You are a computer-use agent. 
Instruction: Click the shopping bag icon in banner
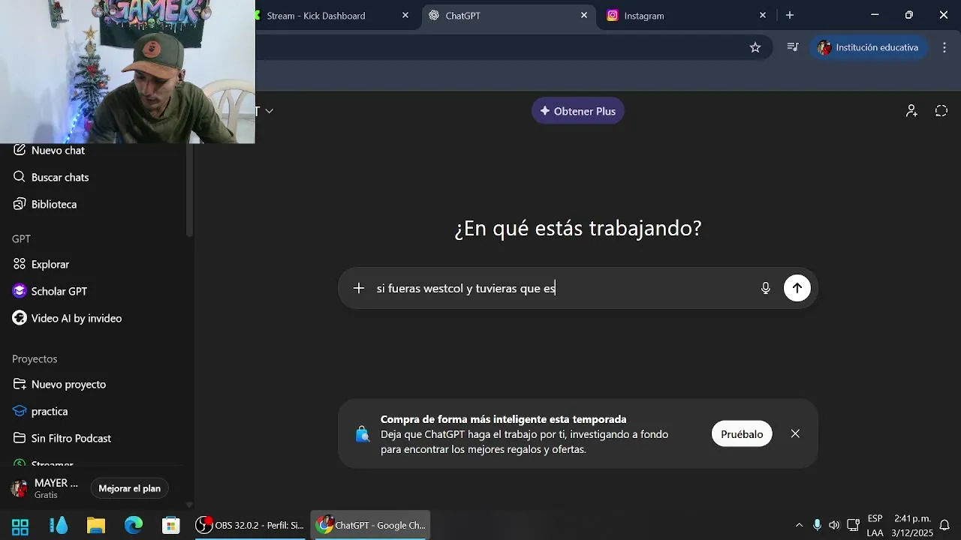point(363,433)
